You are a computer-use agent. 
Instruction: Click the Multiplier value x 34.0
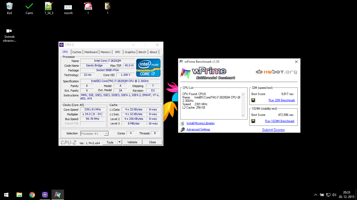tap(93, 114)
